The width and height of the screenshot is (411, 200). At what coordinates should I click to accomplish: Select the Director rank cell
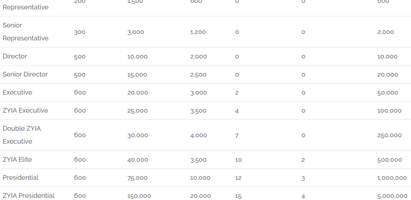pyautogui.click(x=15, y=56)
